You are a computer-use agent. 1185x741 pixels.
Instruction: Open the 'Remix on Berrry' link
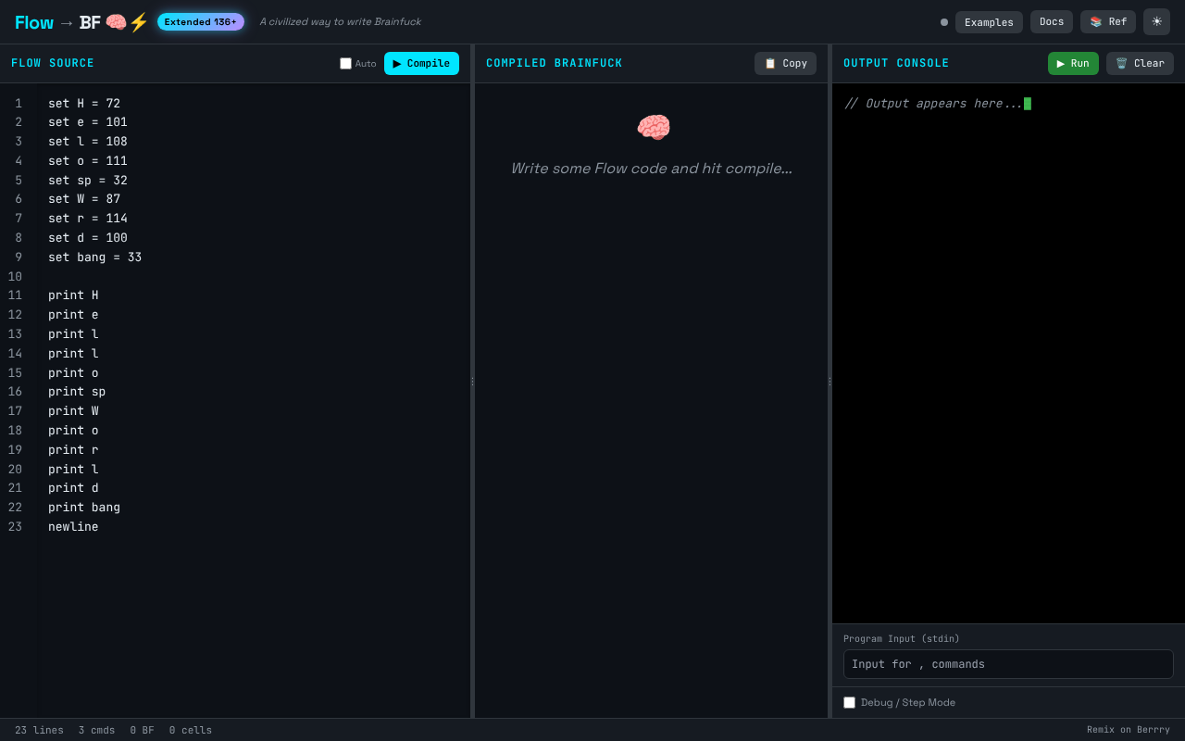pos(1129,730)
